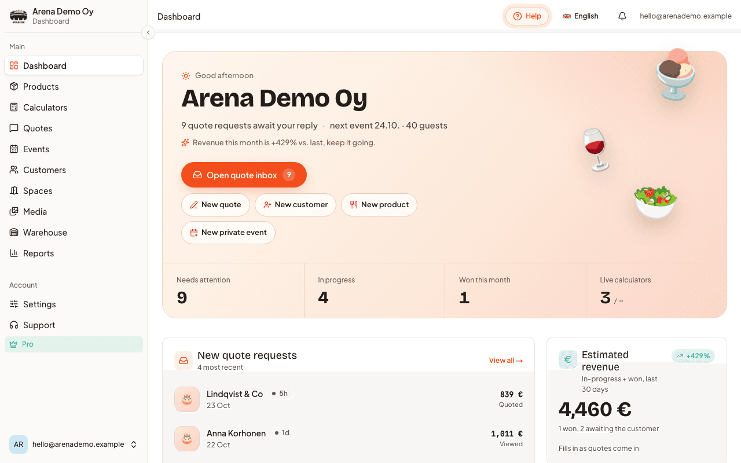Click the New private event button
741x463 pixels.
[228, 233]
